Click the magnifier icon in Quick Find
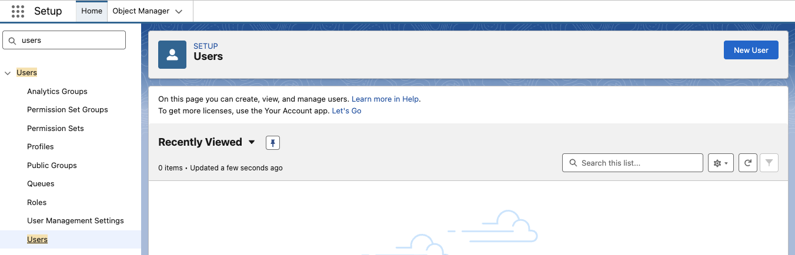Screen dimensions: 795x255 coord(12,41)
